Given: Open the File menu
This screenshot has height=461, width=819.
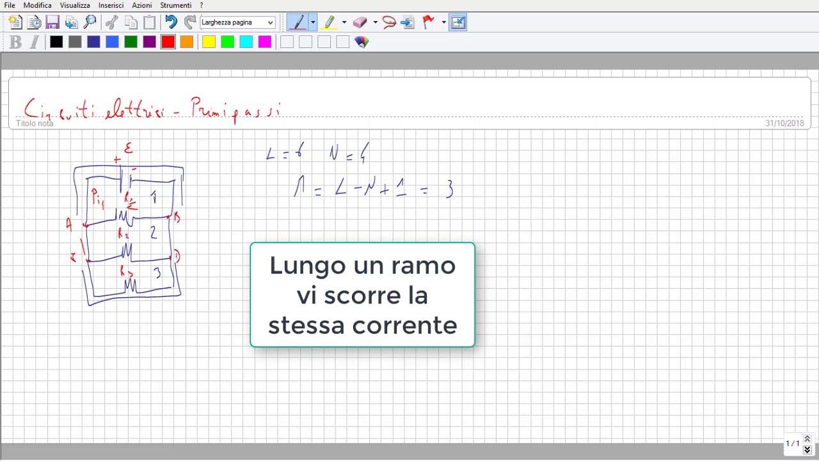Looking at the screenshot, I should click(x=10, y=5).
